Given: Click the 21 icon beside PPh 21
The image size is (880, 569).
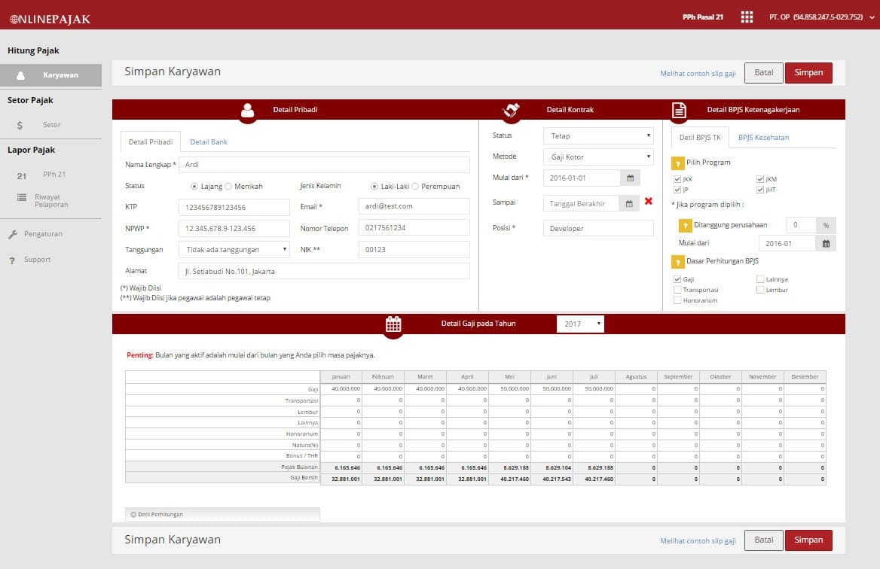Looking at the screenshot, I should (21, 175).
